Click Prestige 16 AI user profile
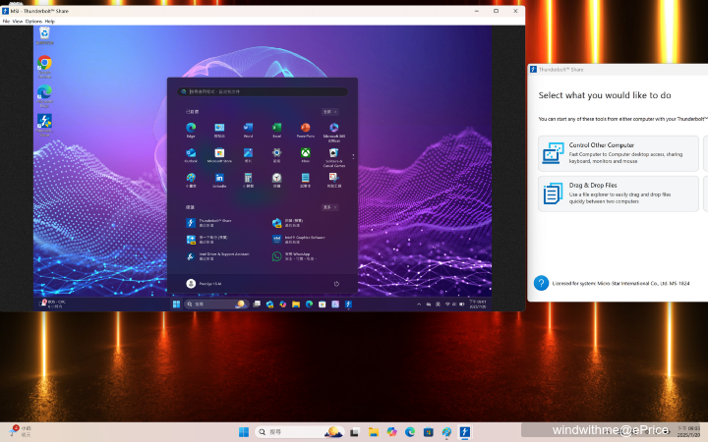Viewport: 708px width, 442px height. [204, 283]
